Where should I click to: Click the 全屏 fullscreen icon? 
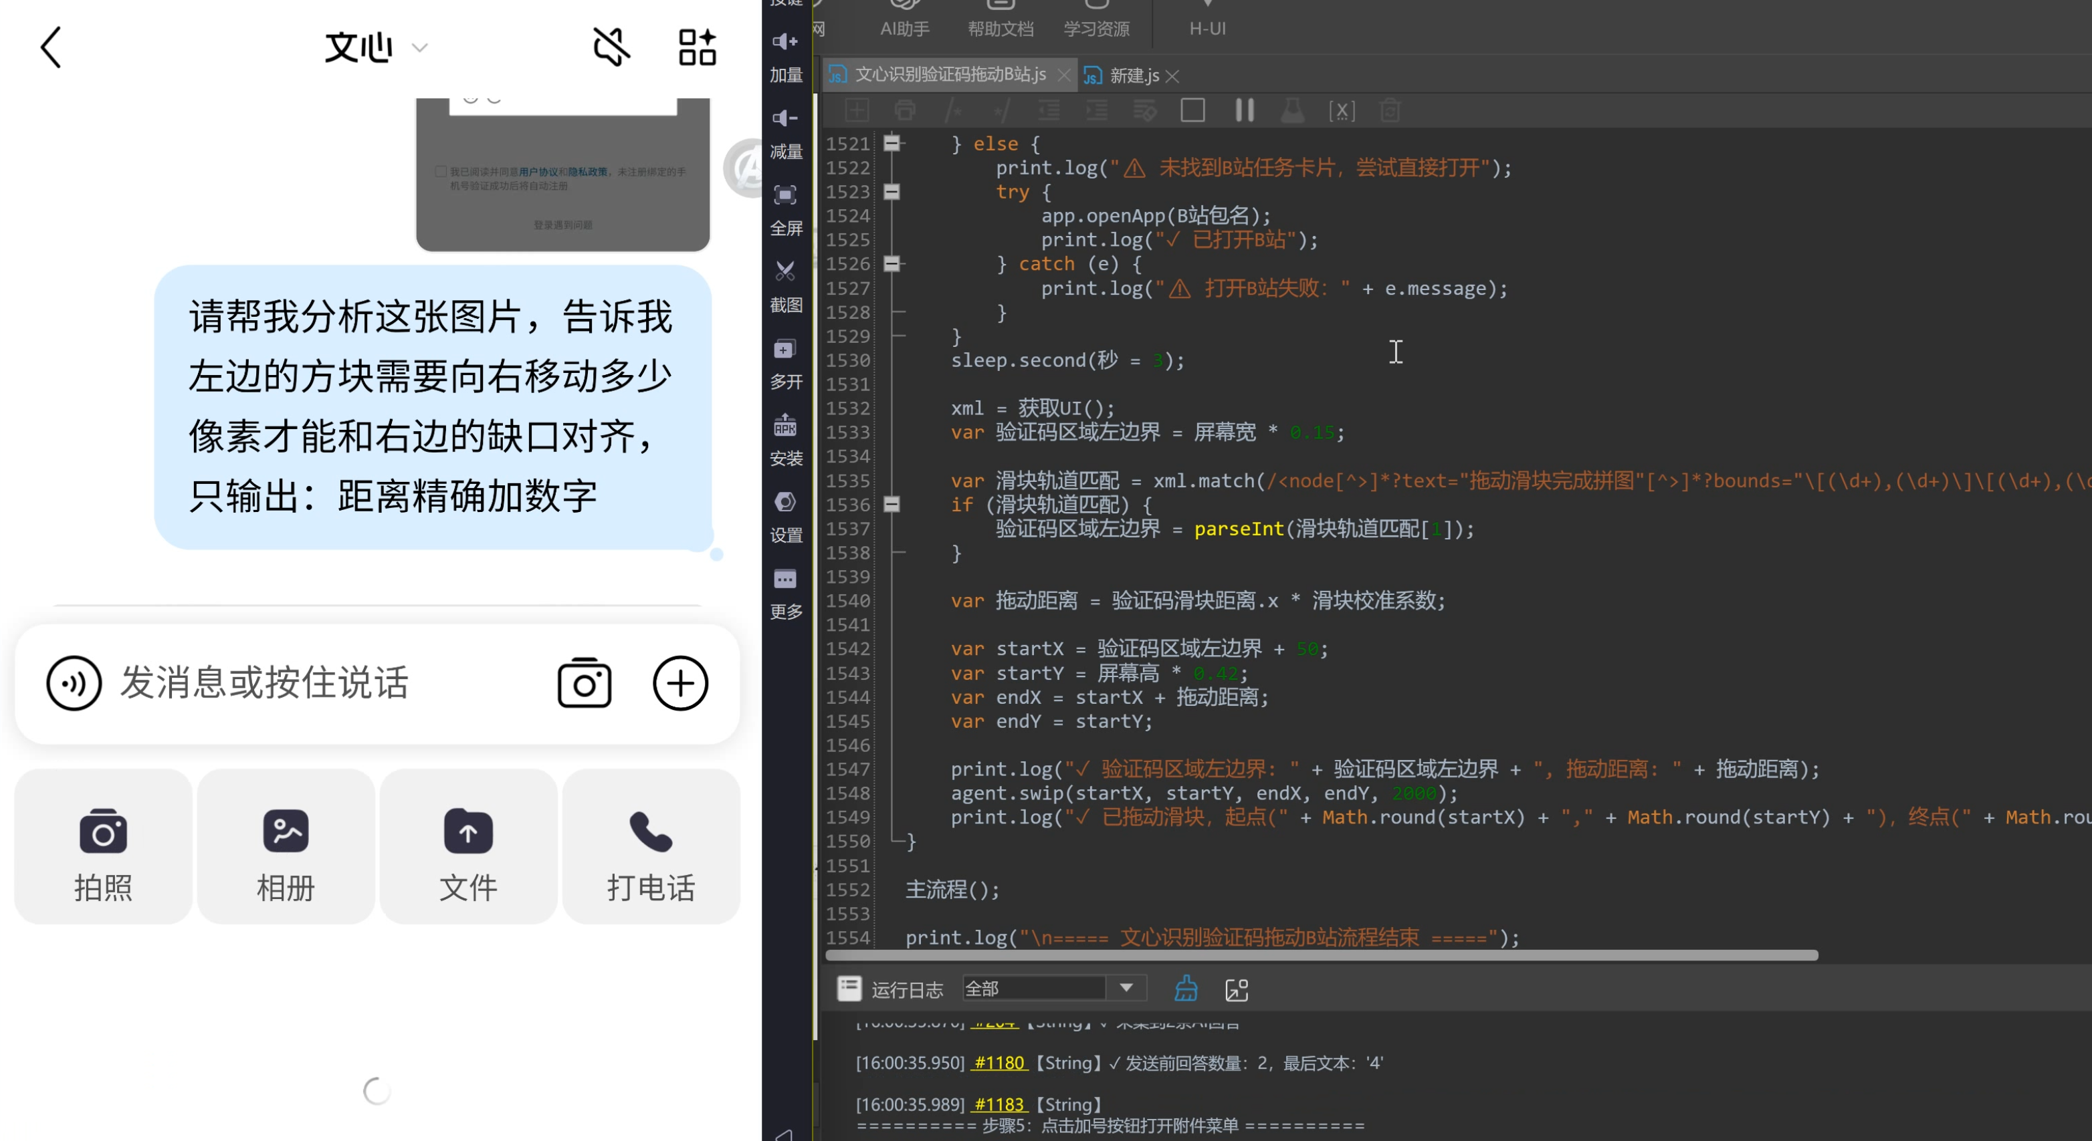(x=784, y=195)
